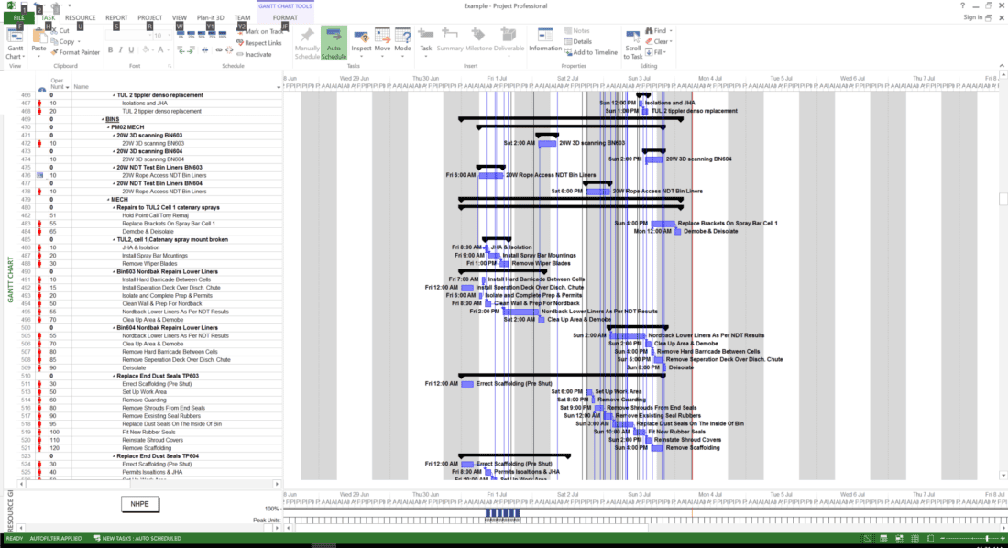Toggle the Respect Links option
This screenshot has height=548, width=1008.
pos(262,43)
